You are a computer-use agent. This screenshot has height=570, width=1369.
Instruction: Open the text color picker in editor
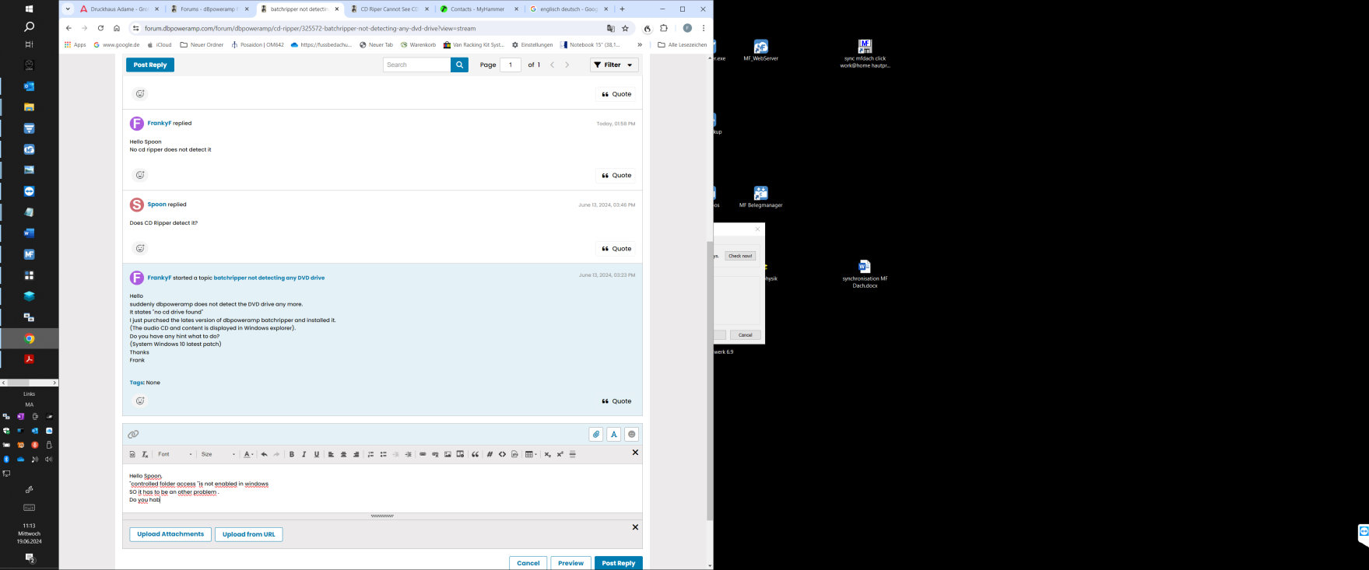(248, 454)
